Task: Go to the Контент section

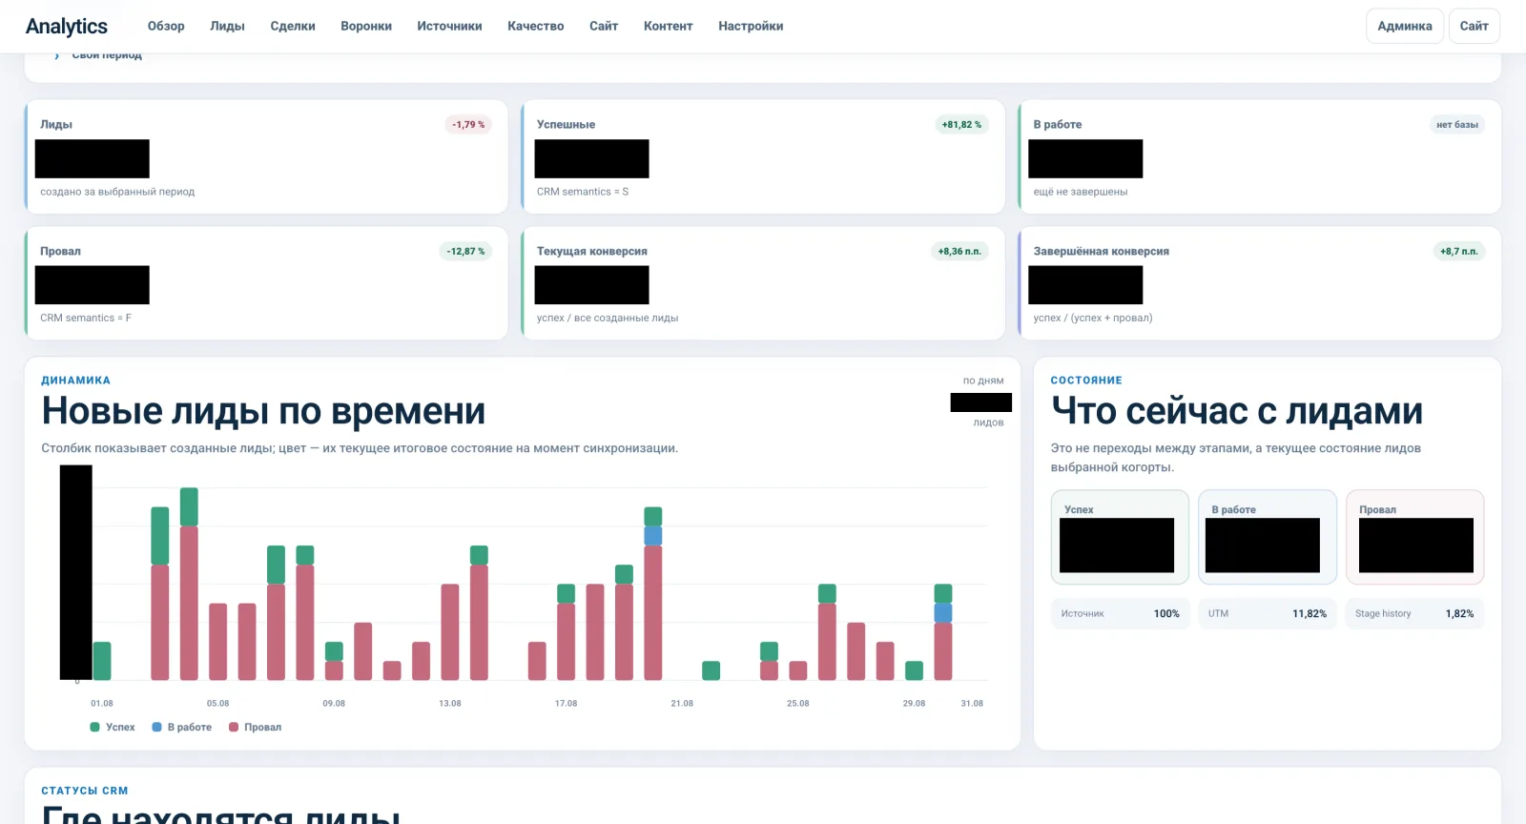Action: point(668,27)
